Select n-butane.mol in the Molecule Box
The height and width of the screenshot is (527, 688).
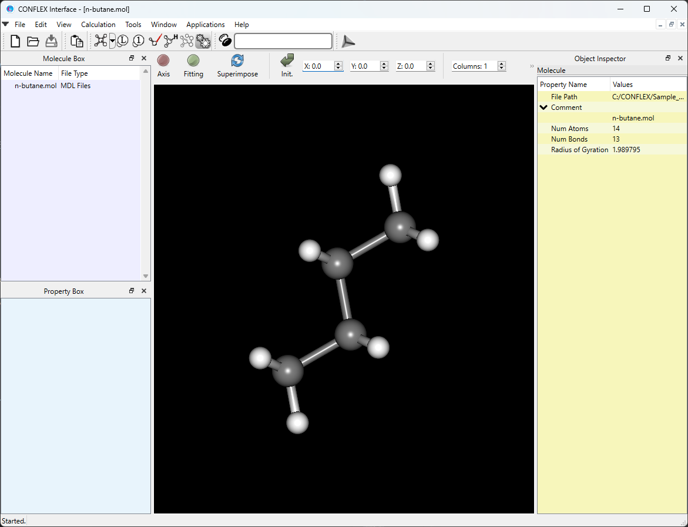point(35,85)
